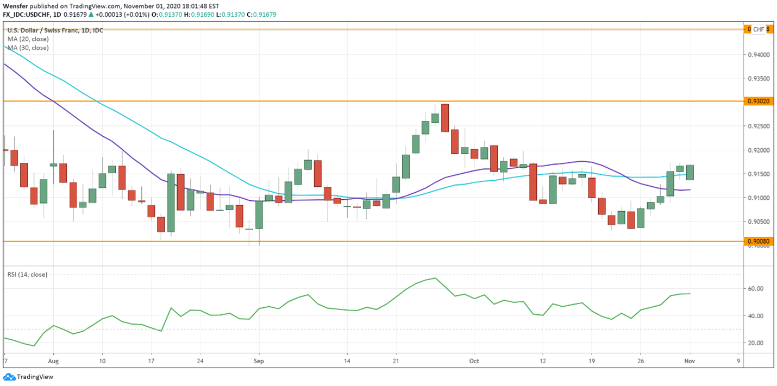This screenshot has width=777, height=386.
Task: Select the MA (30, close) indicator label
Action: [28, 48]
